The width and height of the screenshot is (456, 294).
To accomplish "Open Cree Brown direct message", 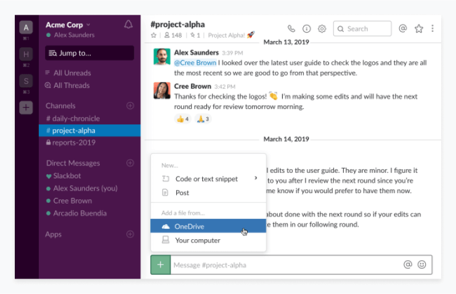I will [69, 201].
